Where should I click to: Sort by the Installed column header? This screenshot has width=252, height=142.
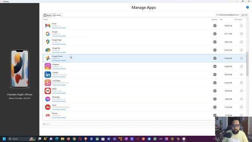pyautogui.click(x=214, y=19)
